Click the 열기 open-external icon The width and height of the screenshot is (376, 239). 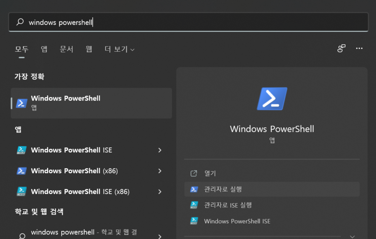[194, 173]
